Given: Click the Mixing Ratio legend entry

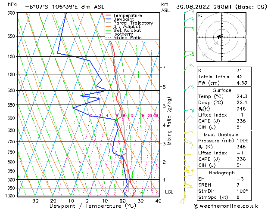Looking at the screenshot, I should tap(128, 37).
